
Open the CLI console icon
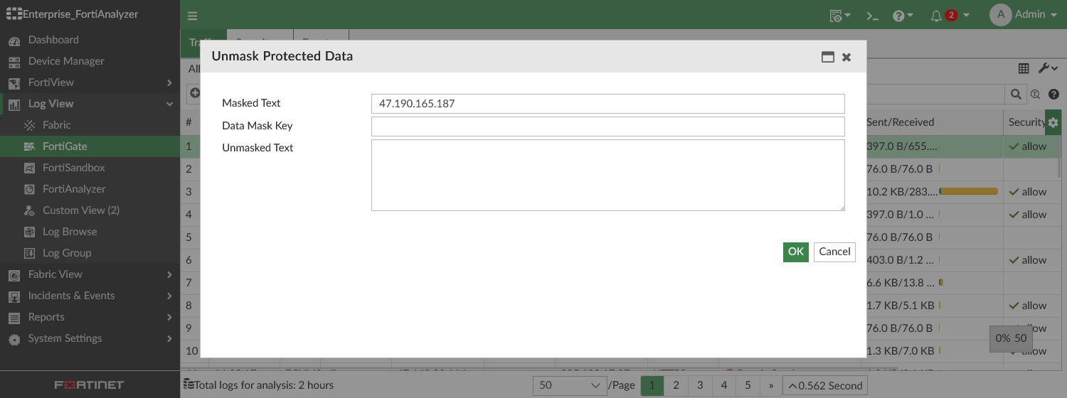[x=873, y=15]
